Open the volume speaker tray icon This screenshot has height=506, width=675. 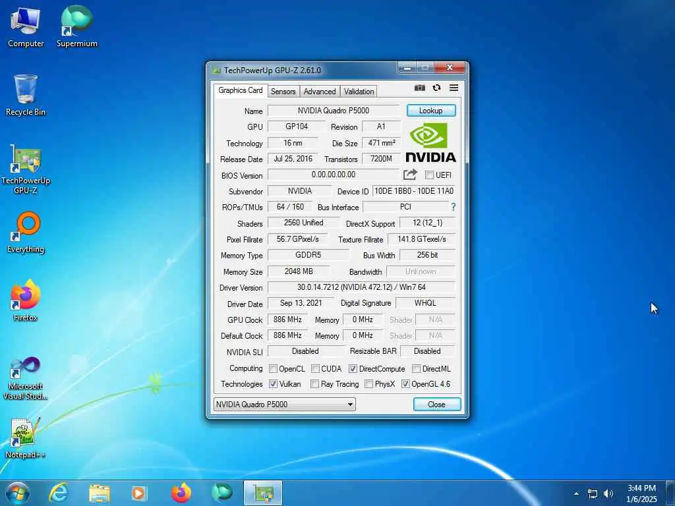point(608,493)
